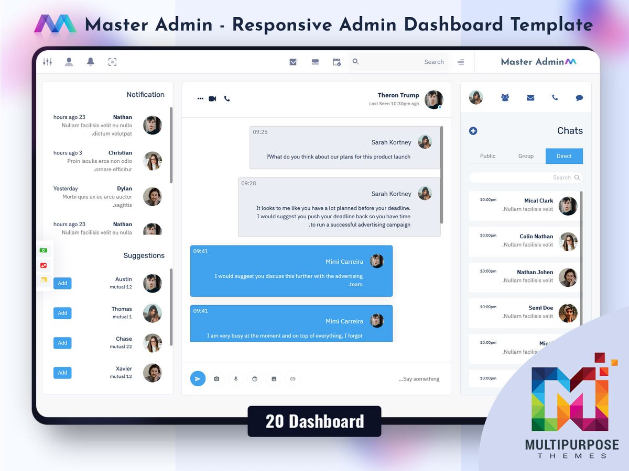This screenshot has width=629, height=471.
Task: Attach a photo using the camera icon
Action: tap(216, 378)
